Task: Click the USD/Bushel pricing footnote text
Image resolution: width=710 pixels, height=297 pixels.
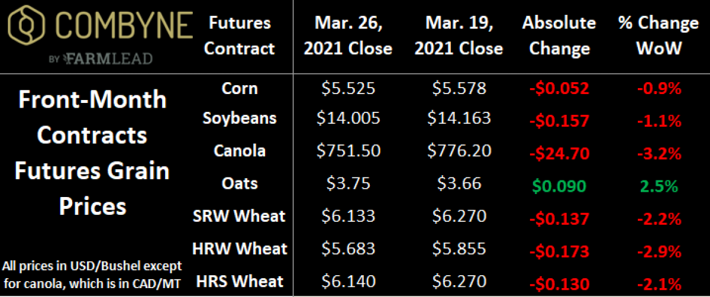Action: pyautogui.click(x=92, y=273)
